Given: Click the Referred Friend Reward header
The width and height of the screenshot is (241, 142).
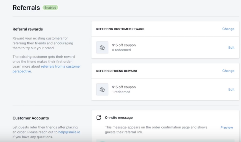Looking at the screenshot, I should tap(117, 71).
